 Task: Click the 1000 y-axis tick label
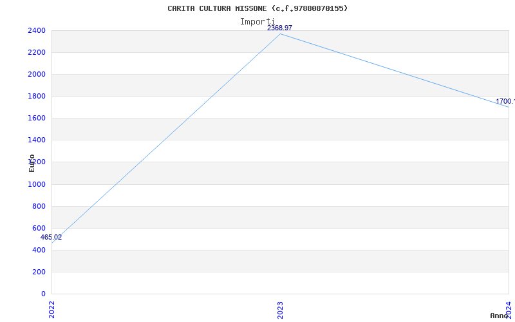point(37,184)
